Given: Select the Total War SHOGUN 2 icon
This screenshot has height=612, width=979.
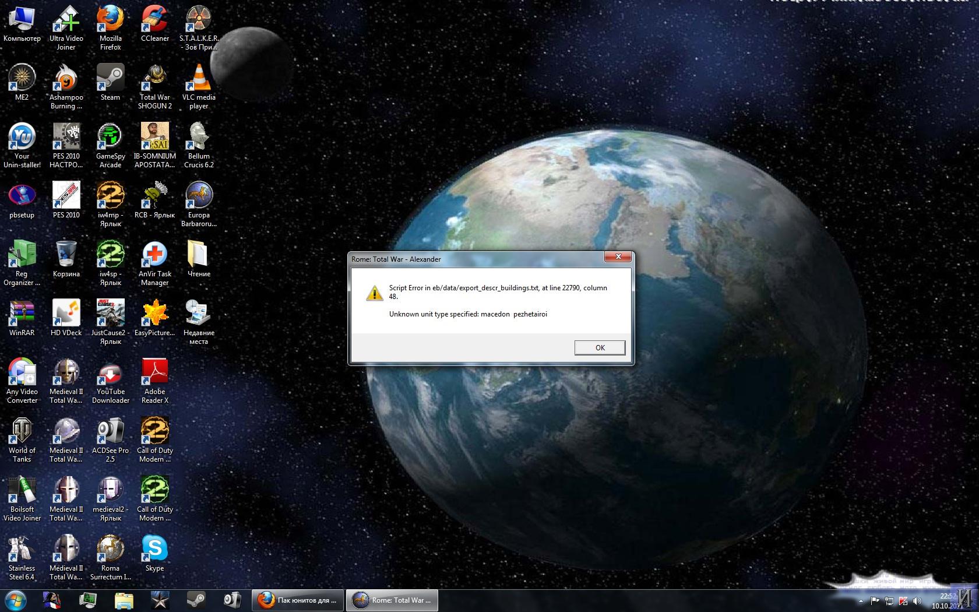Looking at the screenshot, I should tap(154, 86).
